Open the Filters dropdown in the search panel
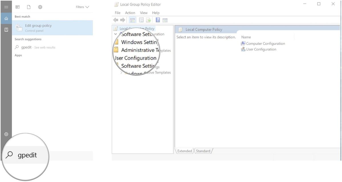The width and height of the screenshot is (342, 182). (82, 7)
